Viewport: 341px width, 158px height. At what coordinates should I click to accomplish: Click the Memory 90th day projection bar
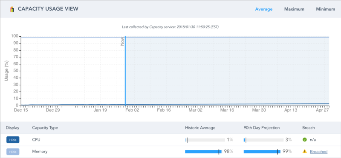(262, 152)
